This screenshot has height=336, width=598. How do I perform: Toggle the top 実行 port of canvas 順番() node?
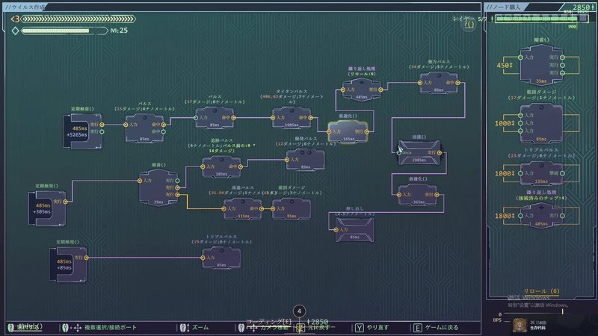coord(178,180)
